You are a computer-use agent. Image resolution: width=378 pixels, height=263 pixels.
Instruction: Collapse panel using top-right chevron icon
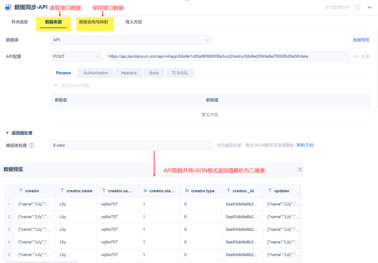[369, 7]
